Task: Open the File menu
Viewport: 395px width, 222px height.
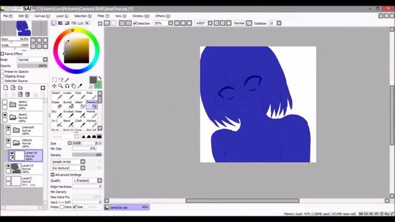Action: (x=7, y=16)
